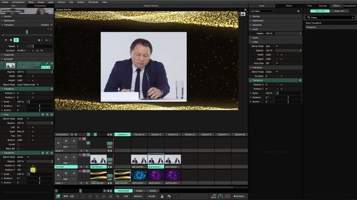This screenshot has height=200, width=357.
Task: Click the clip transport play backwards button
Action: 6,40
